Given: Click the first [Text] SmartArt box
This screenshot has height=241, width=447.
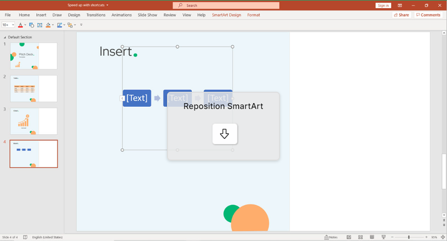Looking at the screenshot, I should (x=137, y=98).
